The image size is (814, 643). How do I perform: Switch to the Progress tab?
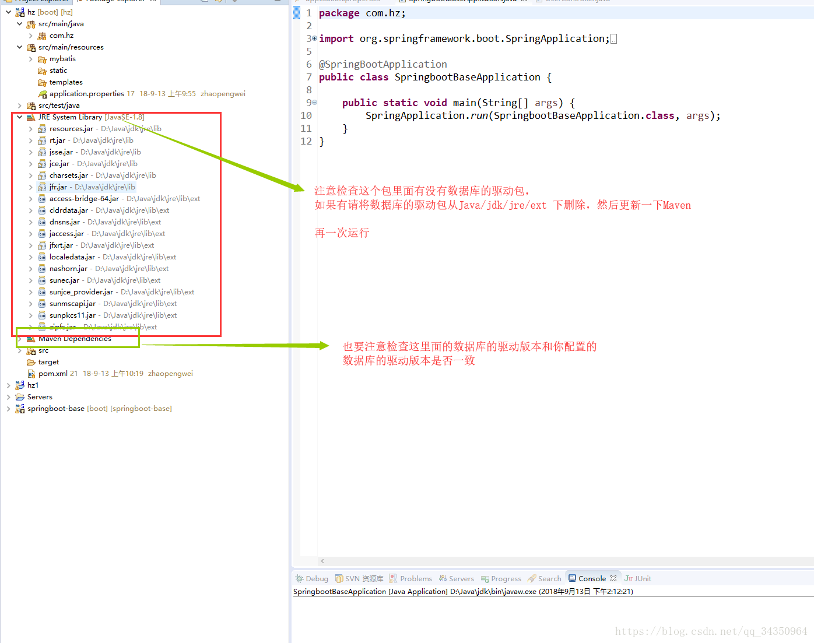point(501,578)
